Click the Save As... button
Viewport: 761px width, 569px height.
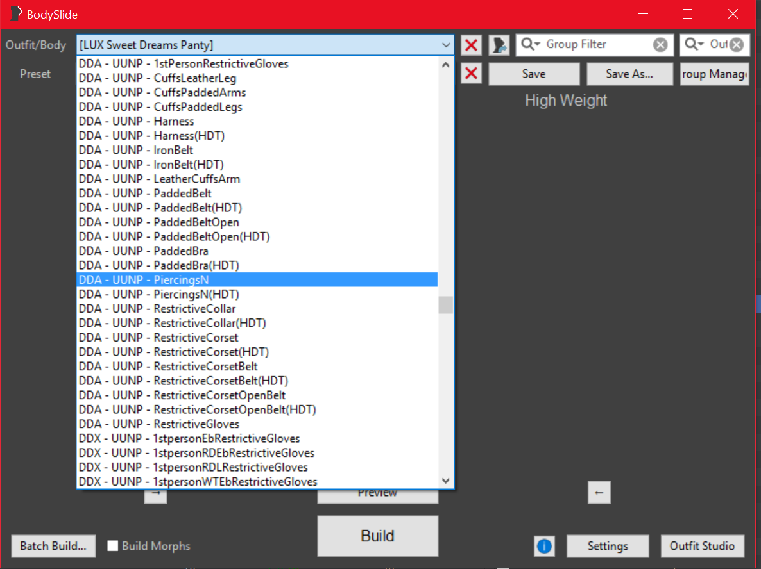pyautogui.click(x=629, y=74)
